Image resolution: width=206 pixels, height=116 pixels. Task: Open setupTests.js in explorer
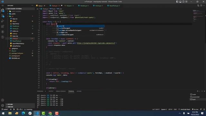point(16,46)
